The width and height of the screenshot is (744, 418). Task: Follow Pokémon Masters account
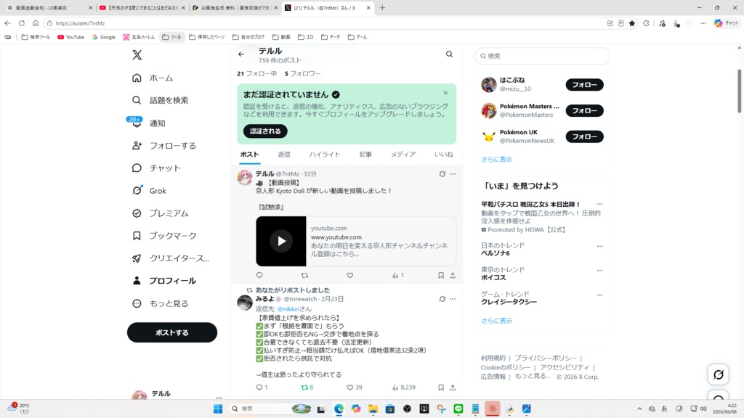click(x=584, y=111)
